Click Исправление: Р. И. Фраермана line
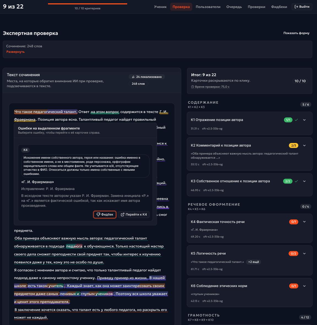Screen dimensions: 317x325 (48, 189)
